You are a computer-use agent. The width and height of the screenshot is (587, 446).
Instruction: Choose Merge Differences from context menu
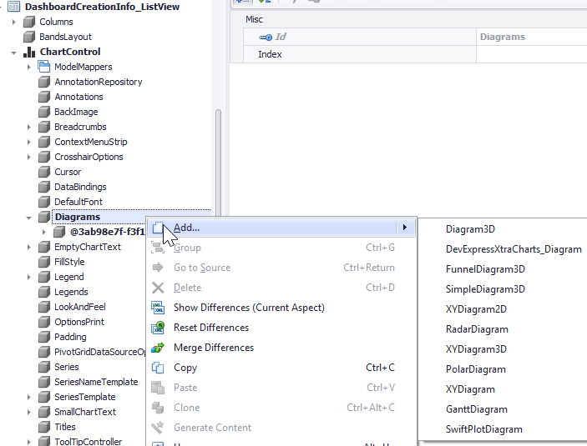281,348
